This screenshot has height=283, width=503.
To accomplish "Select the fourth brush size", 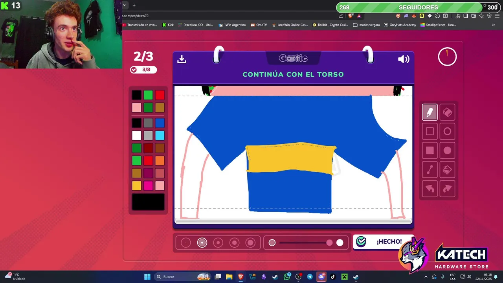I will (235, 243).
